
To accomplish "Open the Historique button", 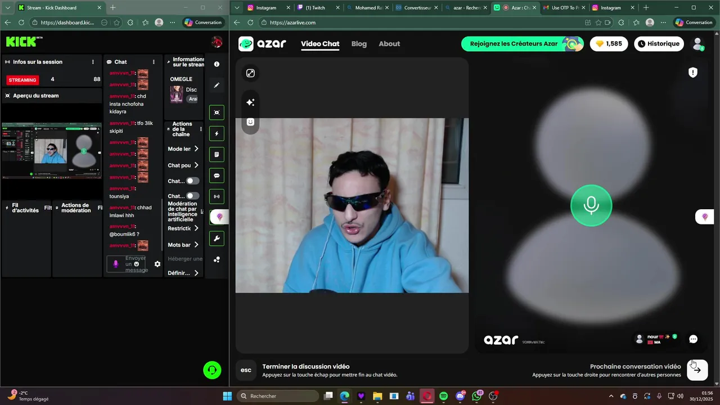I will pos(659,44).
